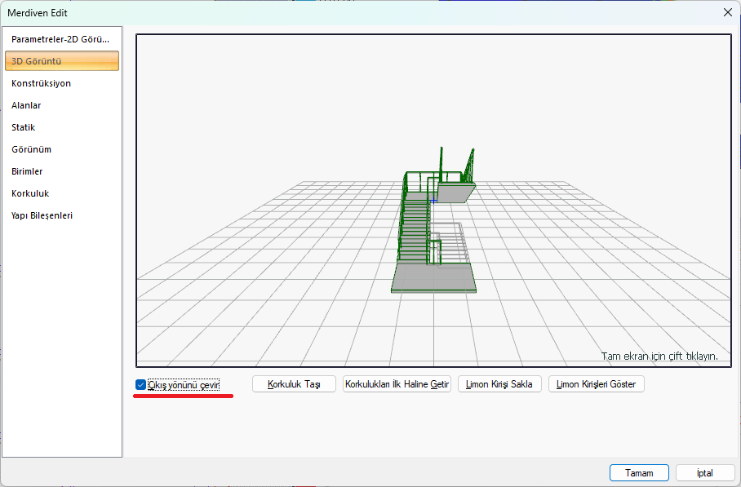Screen dimensions: 741x487
Task: Close the Merdiven Edit dialog
Action: tap(728, 13)
